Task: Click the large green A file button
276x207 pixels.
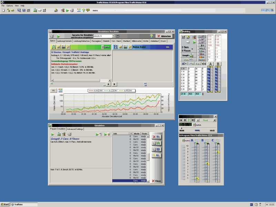Action: click(53, 47)
